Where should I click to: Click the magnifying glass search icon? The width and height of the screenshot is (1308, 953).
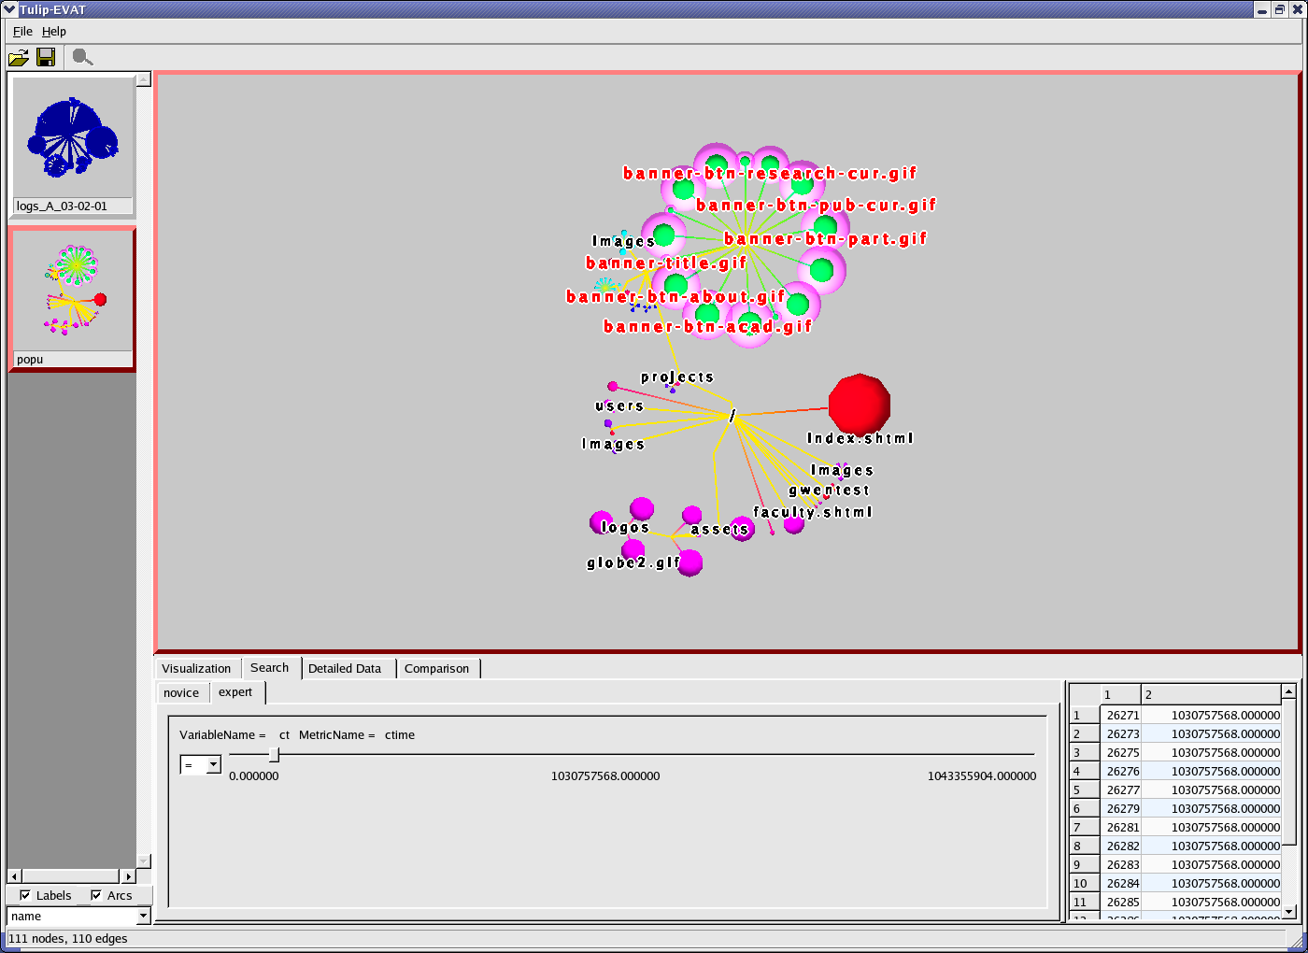(x=82, y=58)
